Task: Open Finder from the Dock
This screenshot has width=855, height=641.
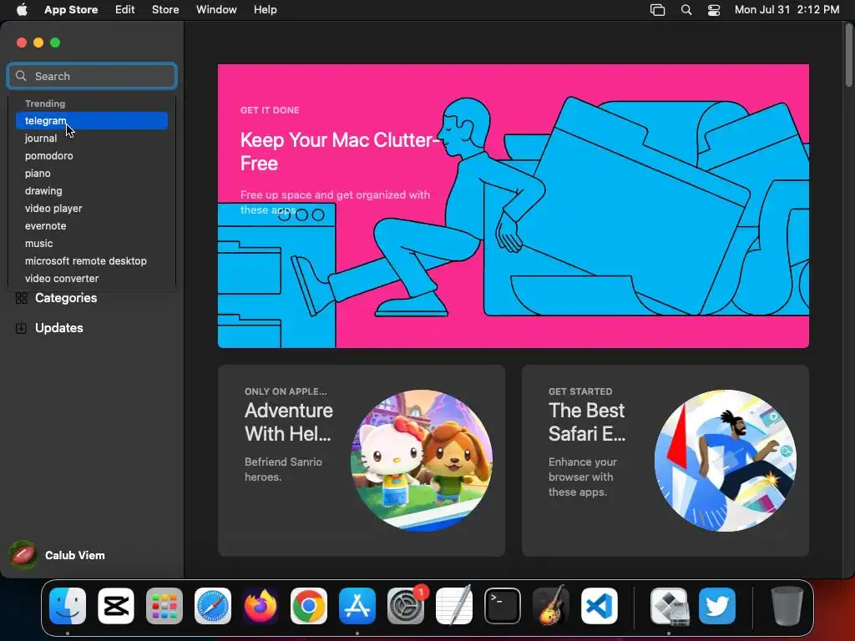Action: pyautogui.click(x=68, y=606)
